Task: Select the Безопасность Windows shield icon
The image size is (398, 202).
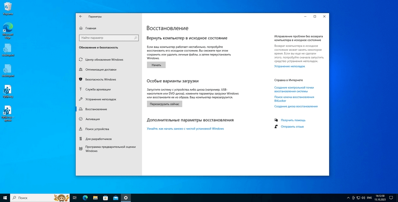Action: [x=81, y=79]
